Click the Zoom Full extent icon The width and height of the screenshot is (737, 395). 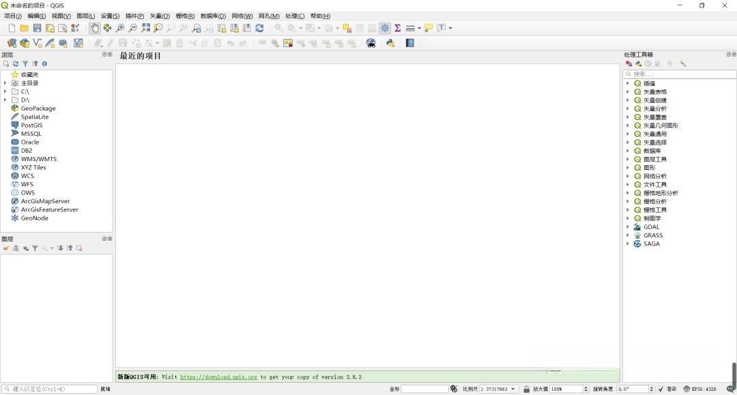[x=146, y=28]
